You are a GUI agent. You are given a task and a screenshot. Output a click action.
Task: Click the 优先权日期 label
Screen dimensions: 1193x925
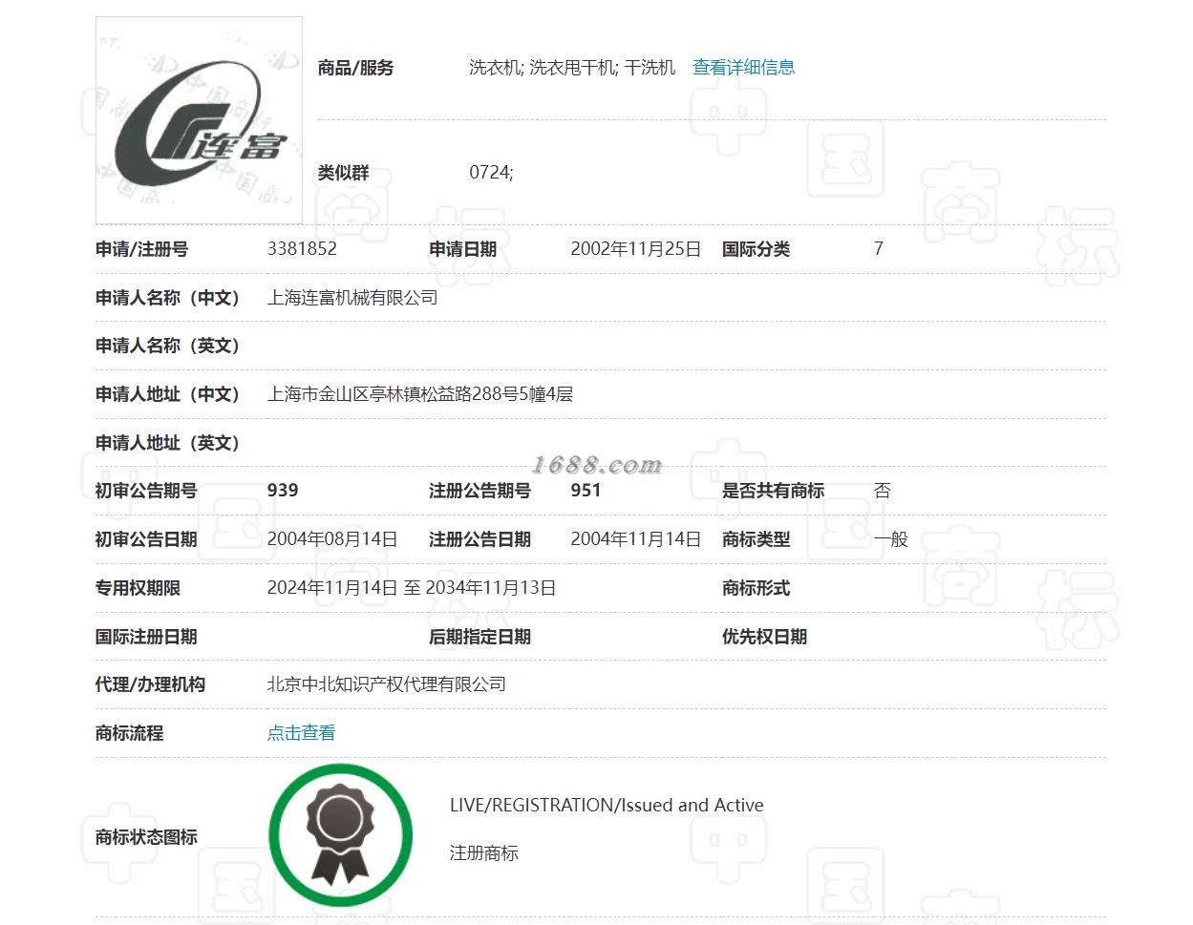764,637
